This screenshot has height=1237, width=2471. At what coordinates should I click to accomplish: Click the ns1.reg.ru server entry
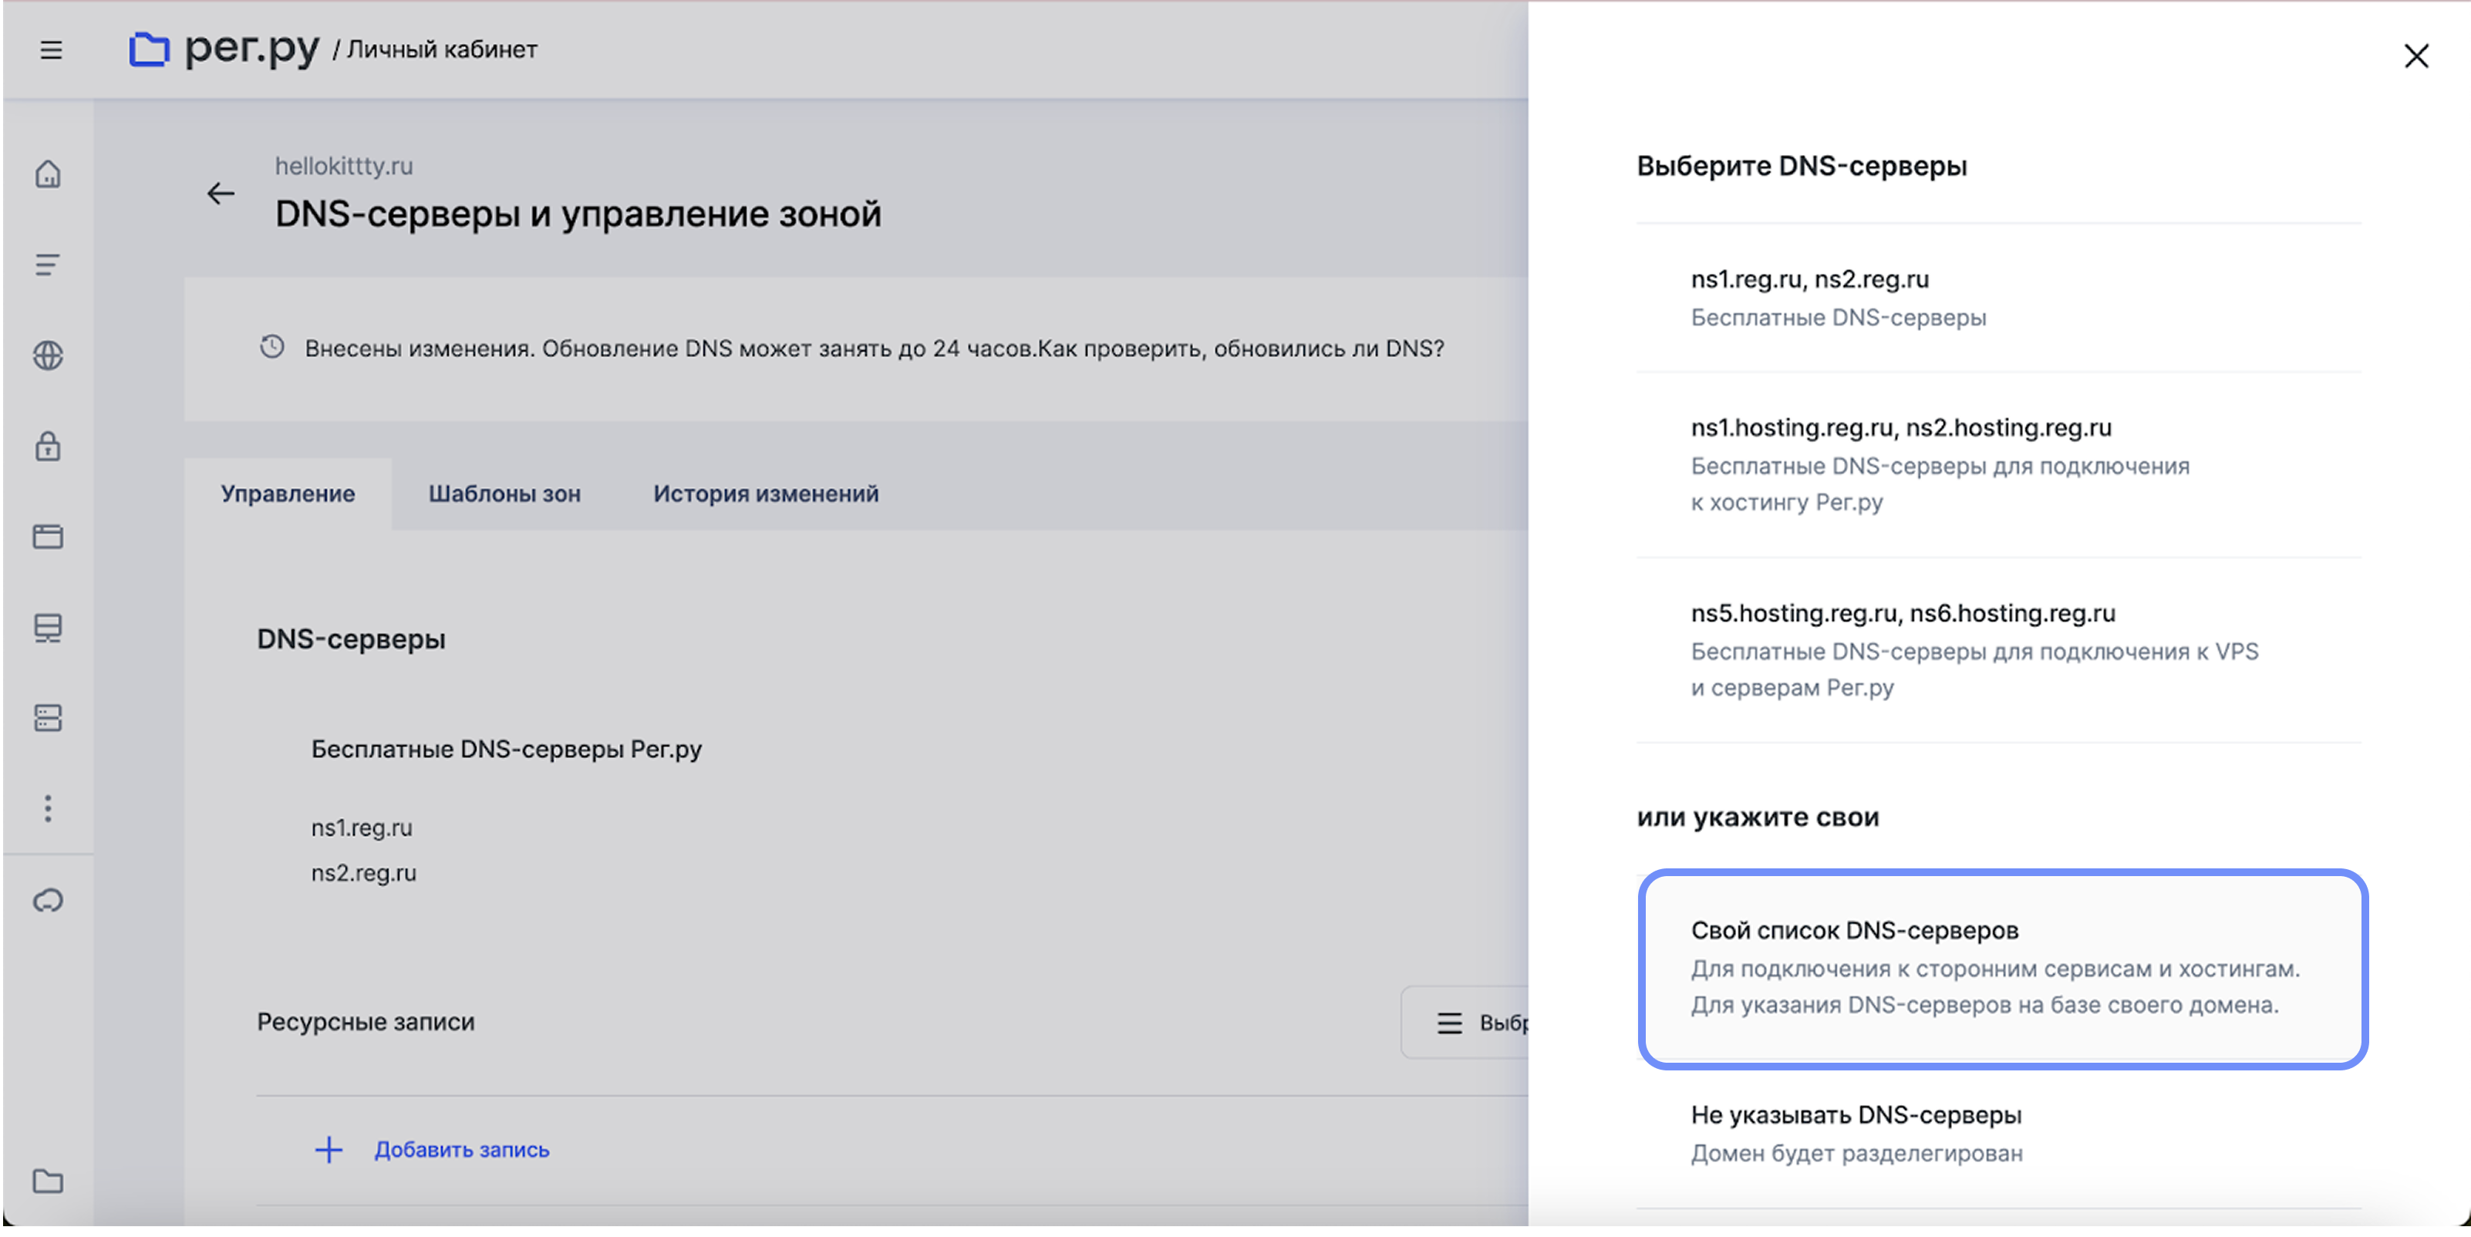362,828
